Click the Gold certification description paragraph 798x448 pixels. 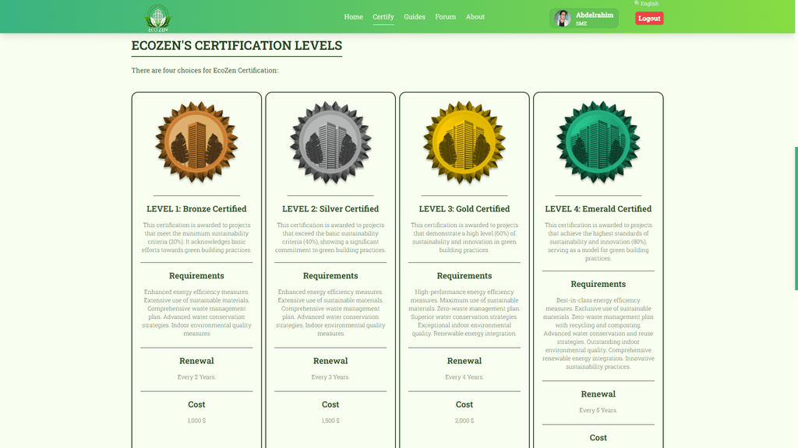click(x=464, y=237)
